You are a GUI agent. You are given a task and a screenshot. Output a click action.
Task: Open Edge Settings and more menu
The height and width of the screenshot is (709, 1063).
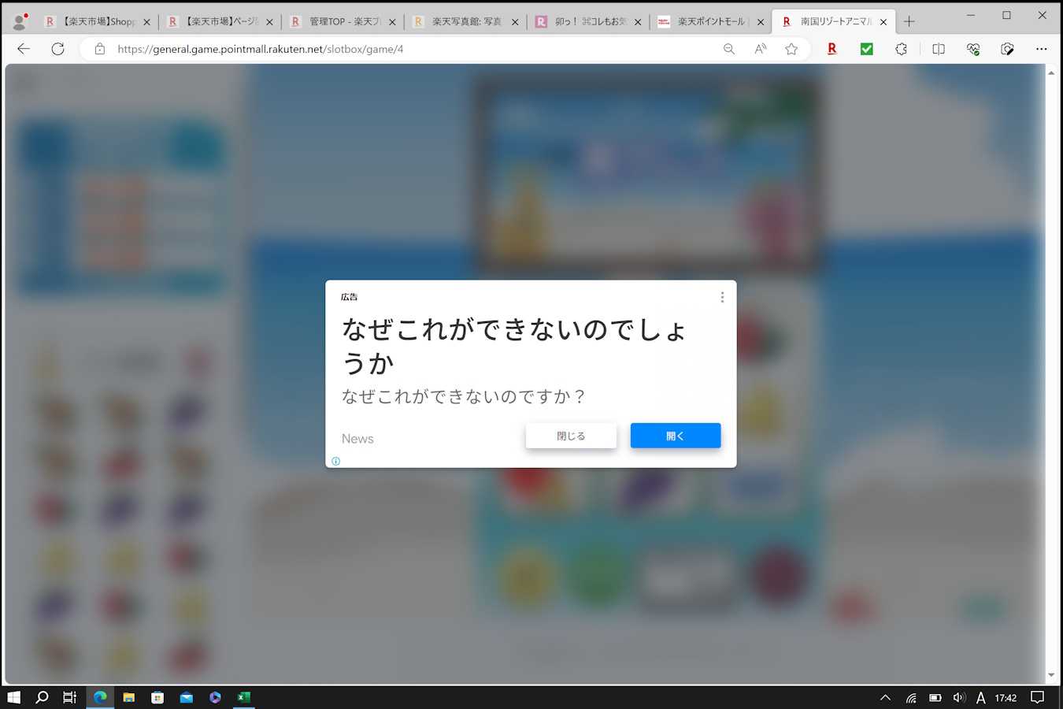click(x=1041, y=49)
